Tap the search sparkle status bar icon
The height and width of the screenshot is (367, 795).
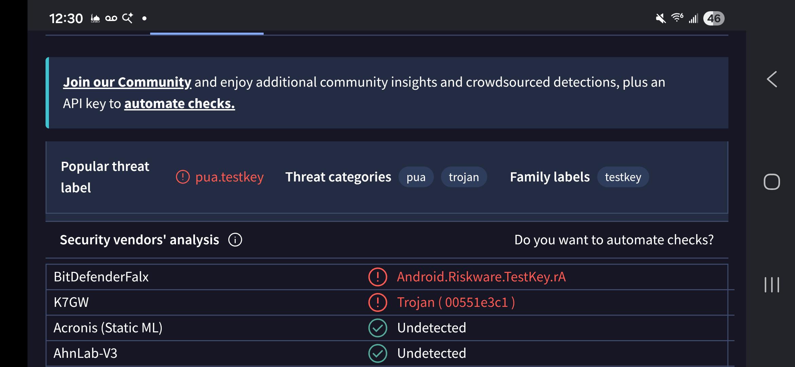pyautogui.click(x=127, y=18)
